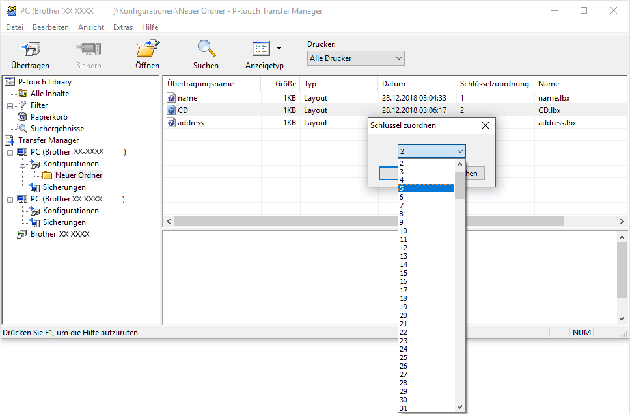Viewport: 630px width, 414px height.
Task: Sort by the Datum column header
Action: [417, 84]
